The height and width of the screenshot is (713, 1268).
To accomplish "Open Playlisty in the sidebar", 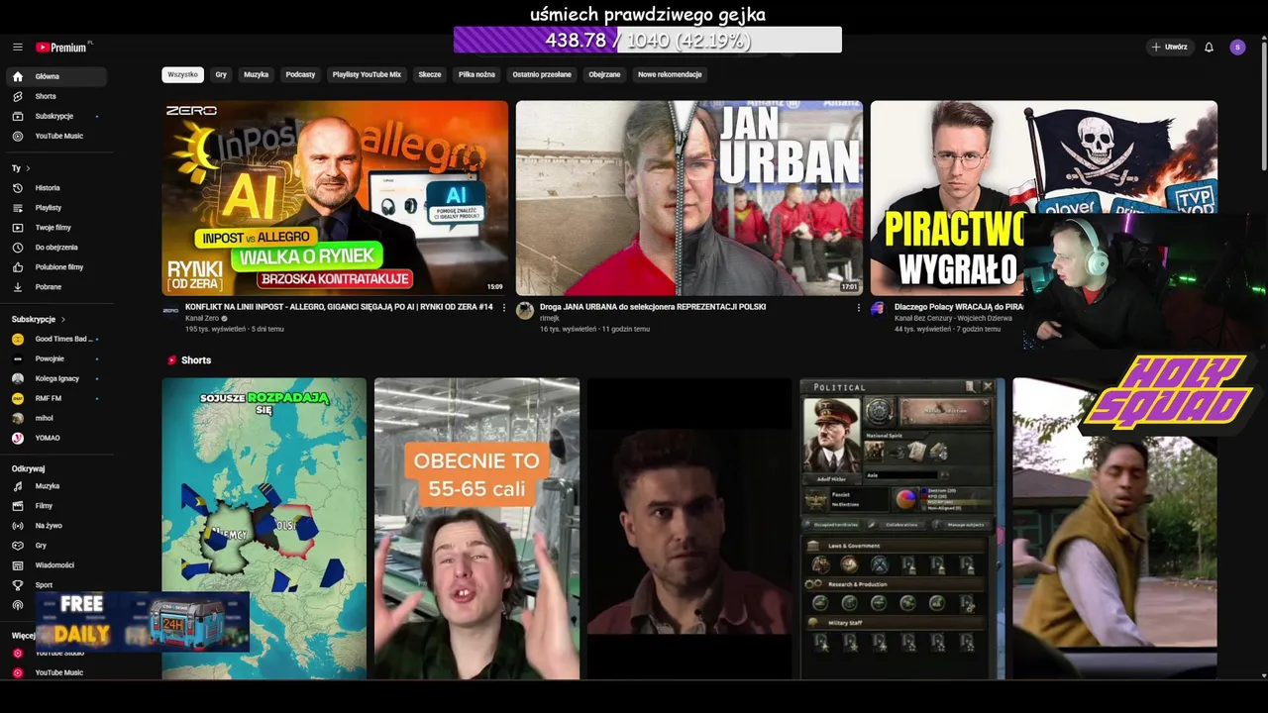I will 56,207.
